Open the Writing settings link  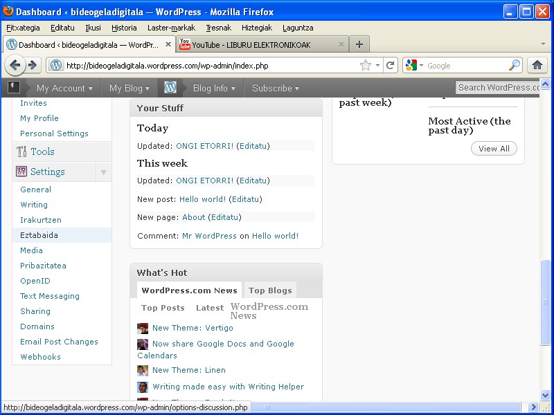[34, 205]
